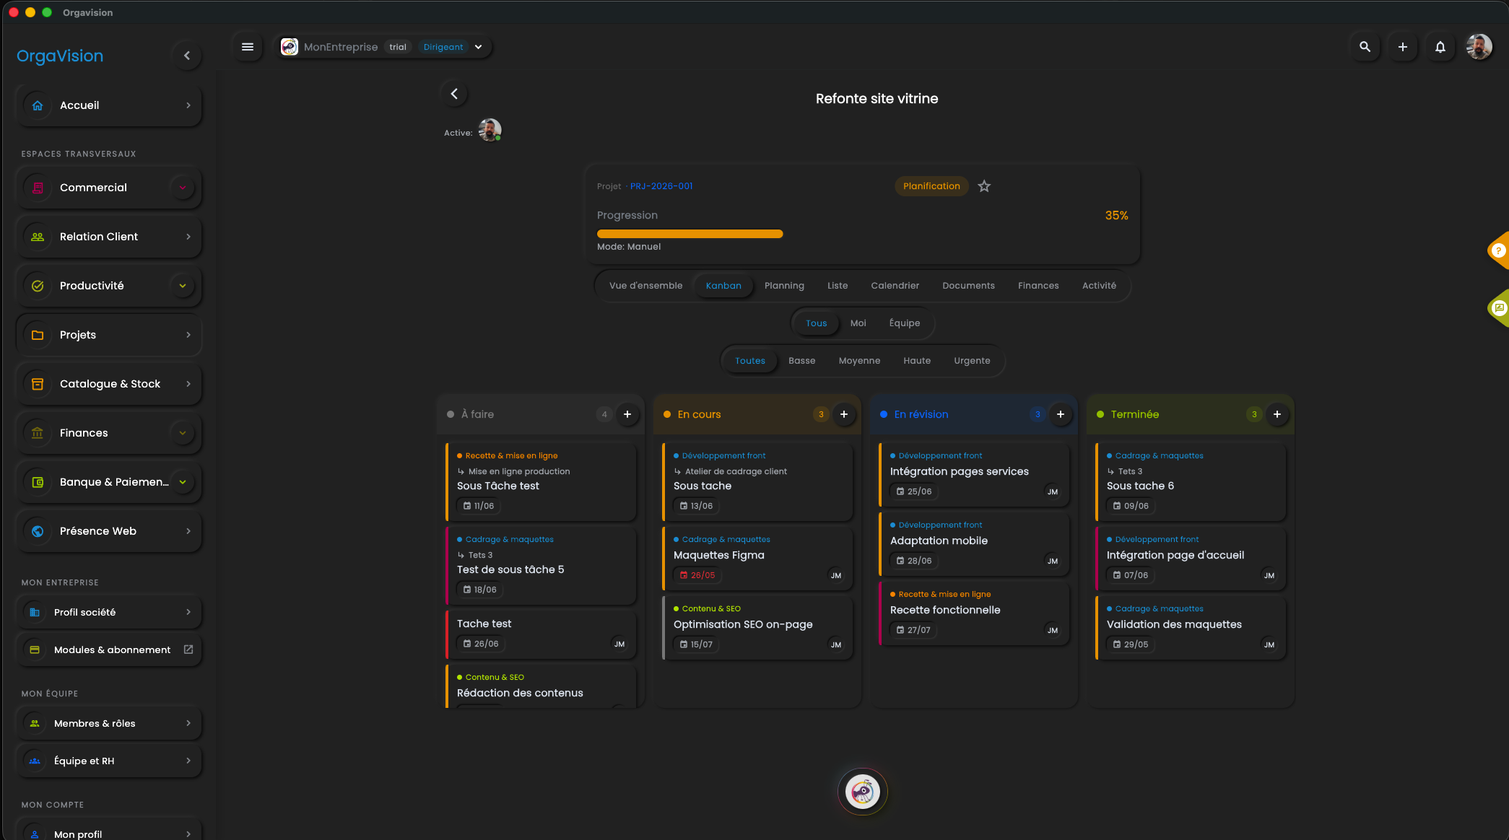
Task: Collapse sidebar with the arrow button
Action: 187,56
